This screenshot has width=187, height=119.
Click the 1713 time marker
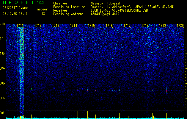(x=56, y=26)
